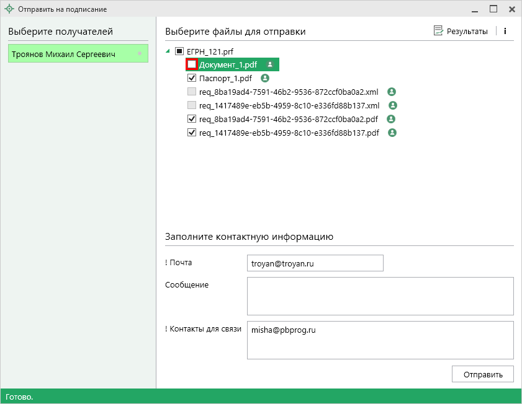Click signer icon for req_8ba19ad4 xml file
The height and width of the screenshot is (404, 522).
pos(392,92)
